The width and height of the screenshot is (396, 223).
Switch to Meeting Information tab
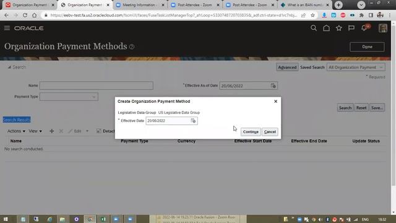coord(139,5)
